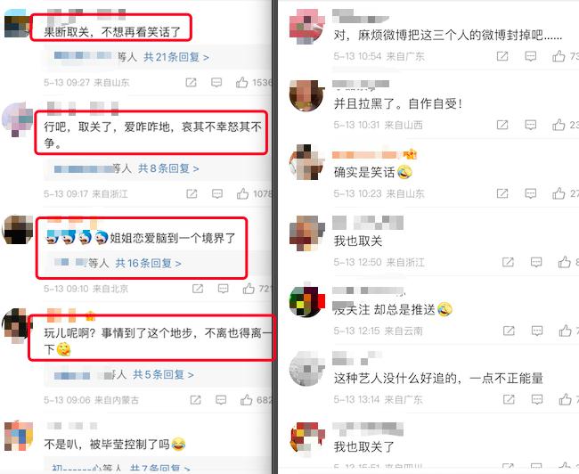Open the '共5条回复' reply thread
The width and height of the screenshot is (579, 474).
click(164, 375)
